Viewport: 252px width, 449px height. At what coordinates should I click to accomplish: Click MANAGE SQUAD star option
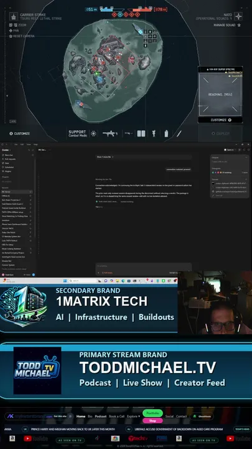pyautogui.click(x=227, y=25)
